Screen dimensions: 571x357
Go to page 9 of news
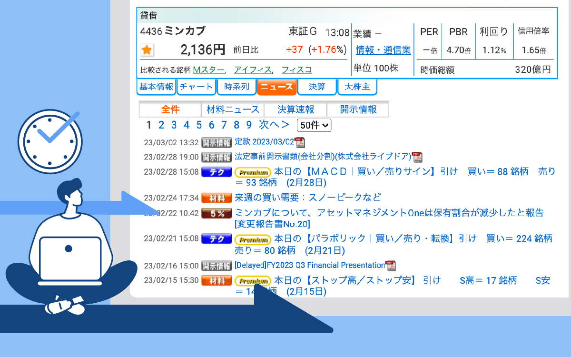249,125
